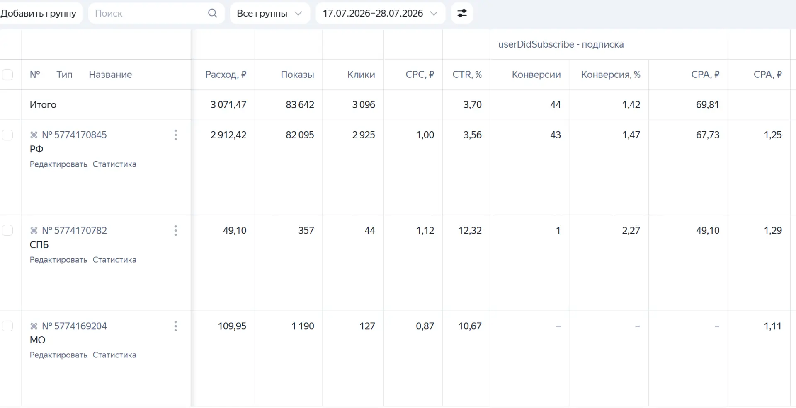796x408 pixels.
Task: Click the search magnifier icon
Action: (212, 13)
